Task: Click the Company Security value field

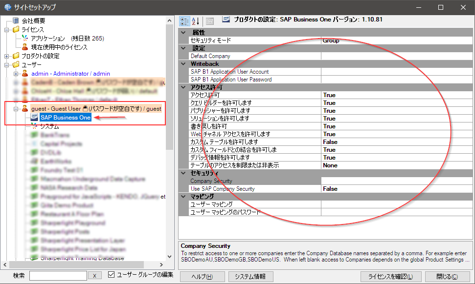Action: click(397, 181)
